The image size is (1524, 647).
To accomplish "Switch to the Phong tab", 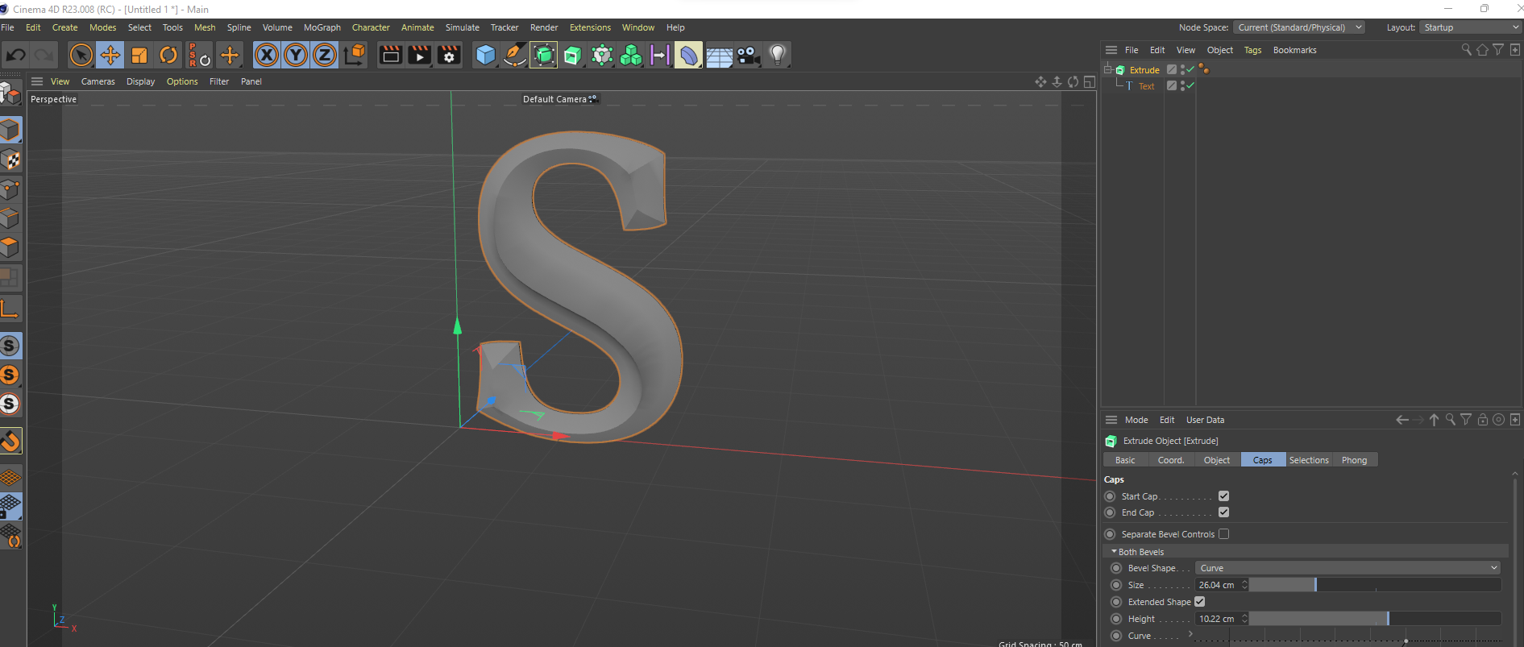I will click(1354, 460).
